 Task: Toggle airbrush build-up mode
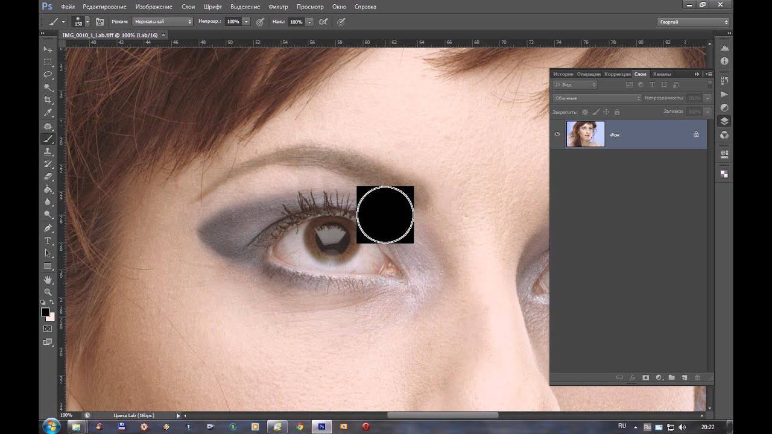point(323,22)
